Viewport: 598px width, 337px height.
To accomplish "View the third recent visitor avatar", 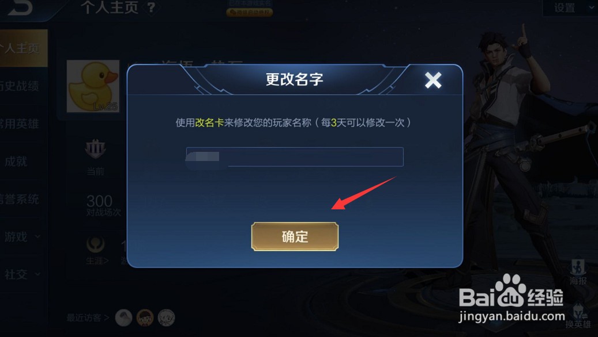I will point(166,317).
